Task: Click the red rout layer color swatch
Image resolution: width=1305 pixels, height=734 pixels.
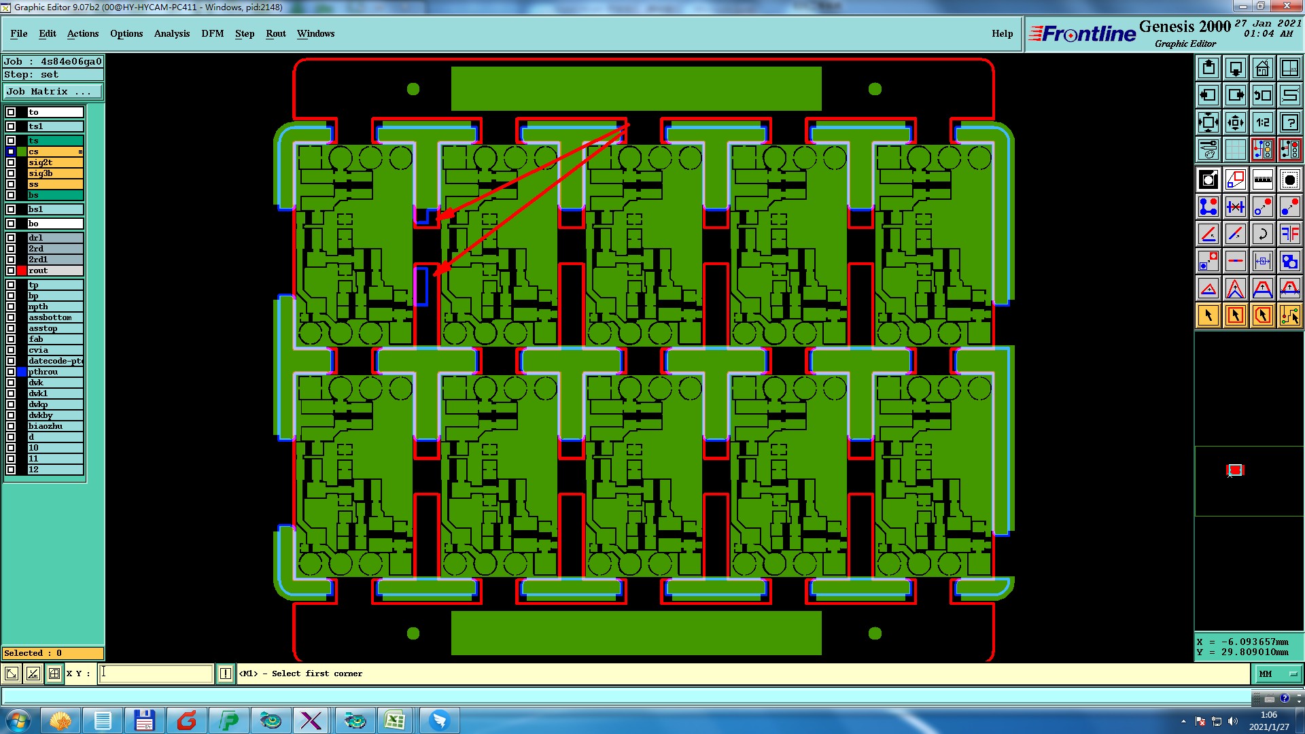Action: pyautogui.click(x=22, y=270)
